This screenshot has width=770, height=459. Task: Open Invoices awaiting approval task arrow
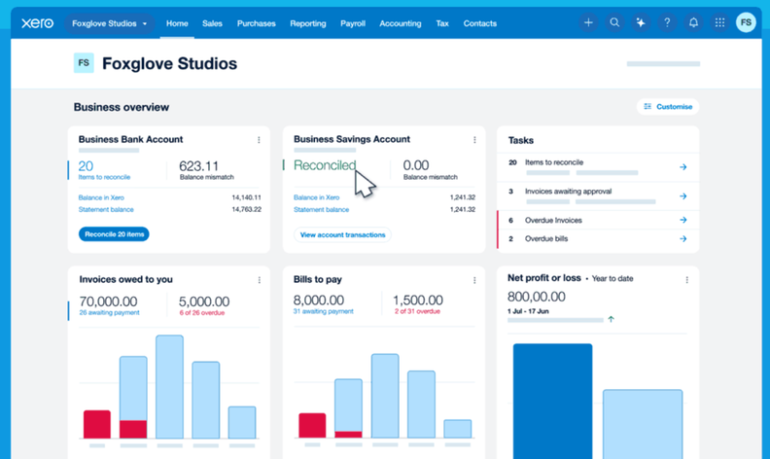tap(683, 196)
